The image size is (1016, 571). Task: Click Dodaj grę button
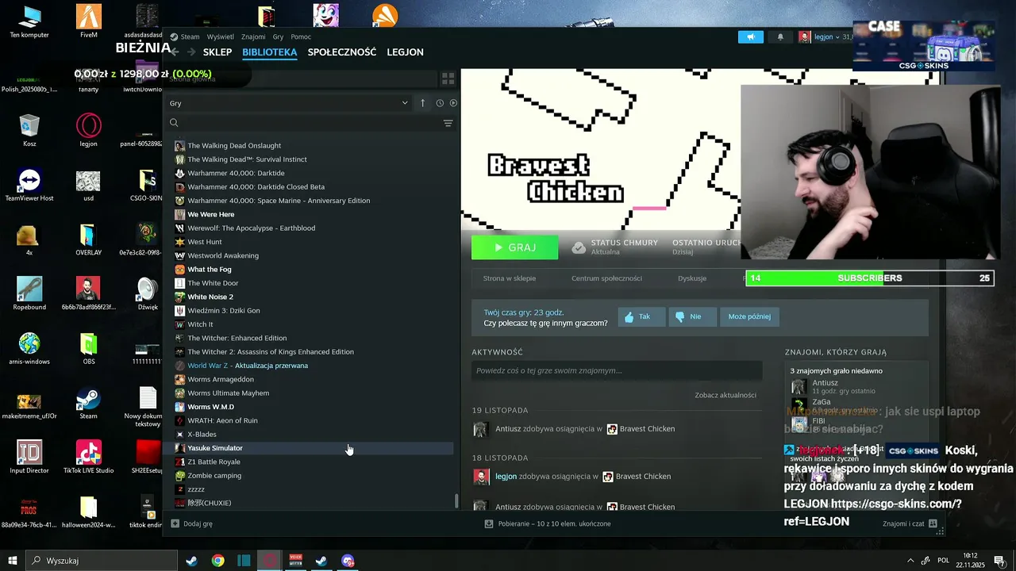(x=191, y=523)
